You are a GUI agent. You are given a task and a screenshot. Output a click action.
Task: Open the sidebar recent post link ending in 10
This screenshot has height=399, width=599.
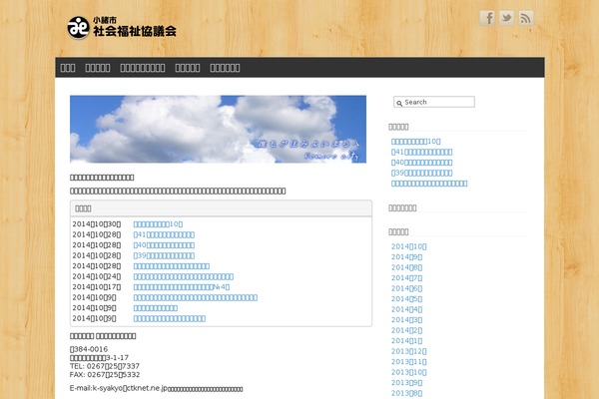415,142
